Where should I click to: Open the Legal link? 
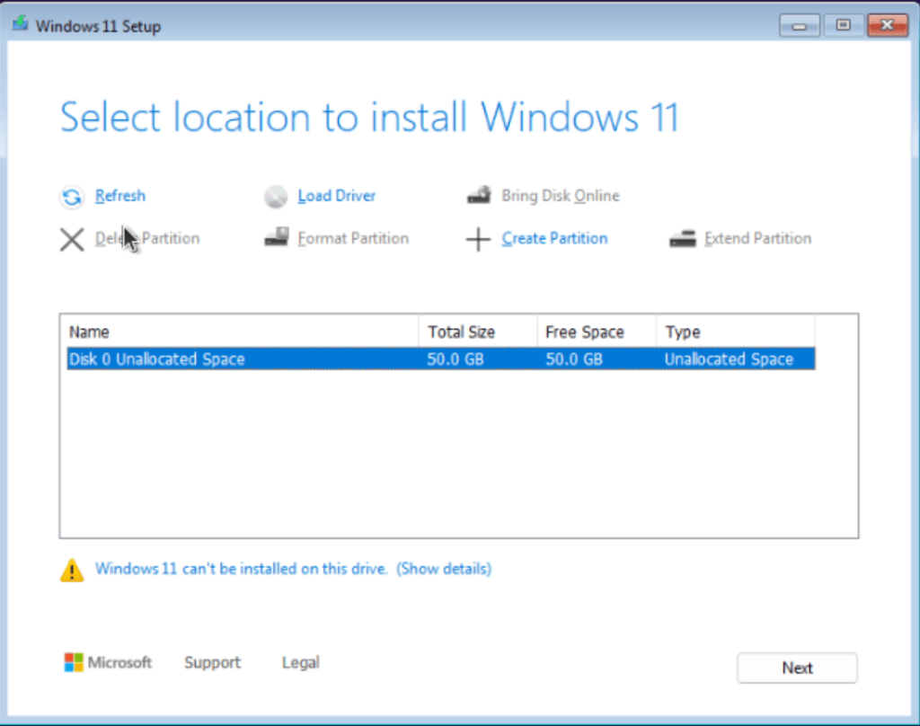(x=300, y=662)
